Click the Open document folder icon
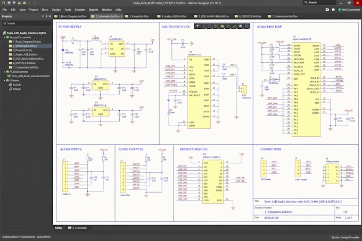 point(19,3)
